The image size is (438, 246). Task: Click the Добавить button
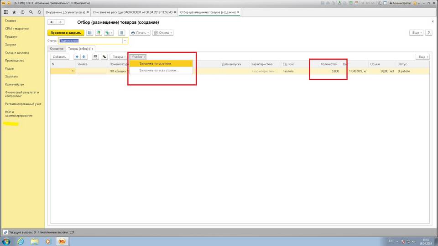tap(60, 57)
